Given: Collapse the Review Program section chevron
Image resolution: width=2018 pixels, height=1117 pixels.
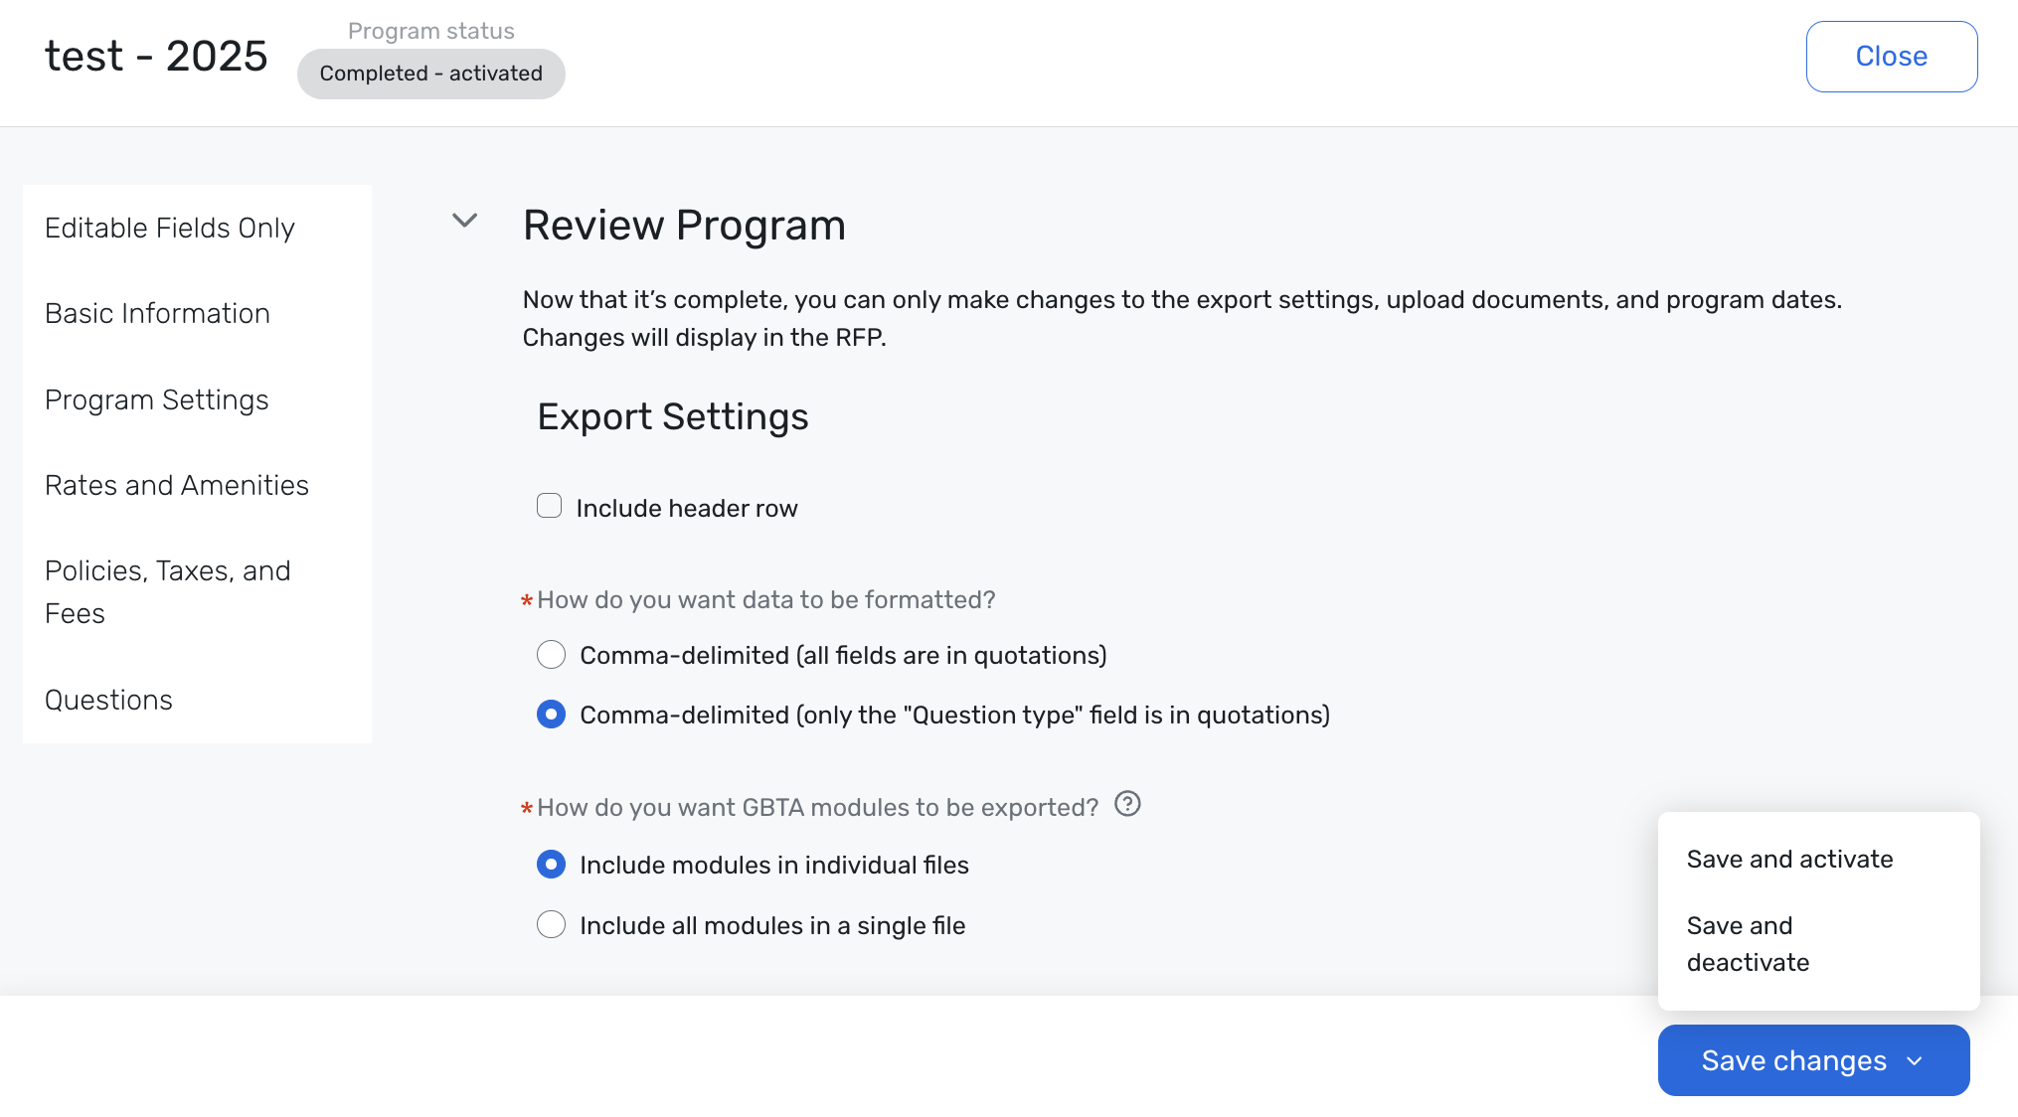Looking at the screenshot, I should (x=464, y=221).
